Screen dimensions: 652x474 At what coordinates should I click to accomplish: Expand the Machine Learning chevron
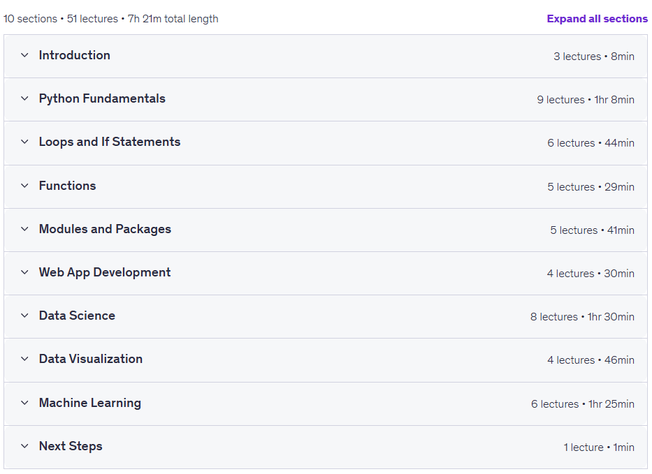tap(25, 403)
